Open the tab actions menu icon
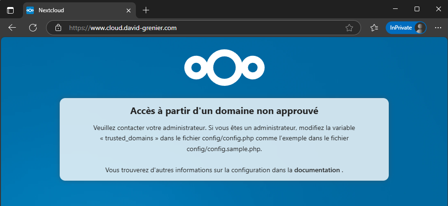Image resolution: width=448 pixels, height=206 pixels. [10, 10]
